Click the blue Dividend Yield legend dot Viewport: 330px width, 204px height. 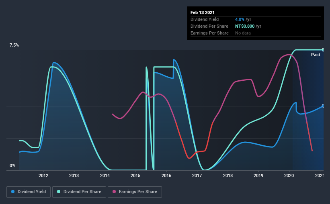pos(13,192)
